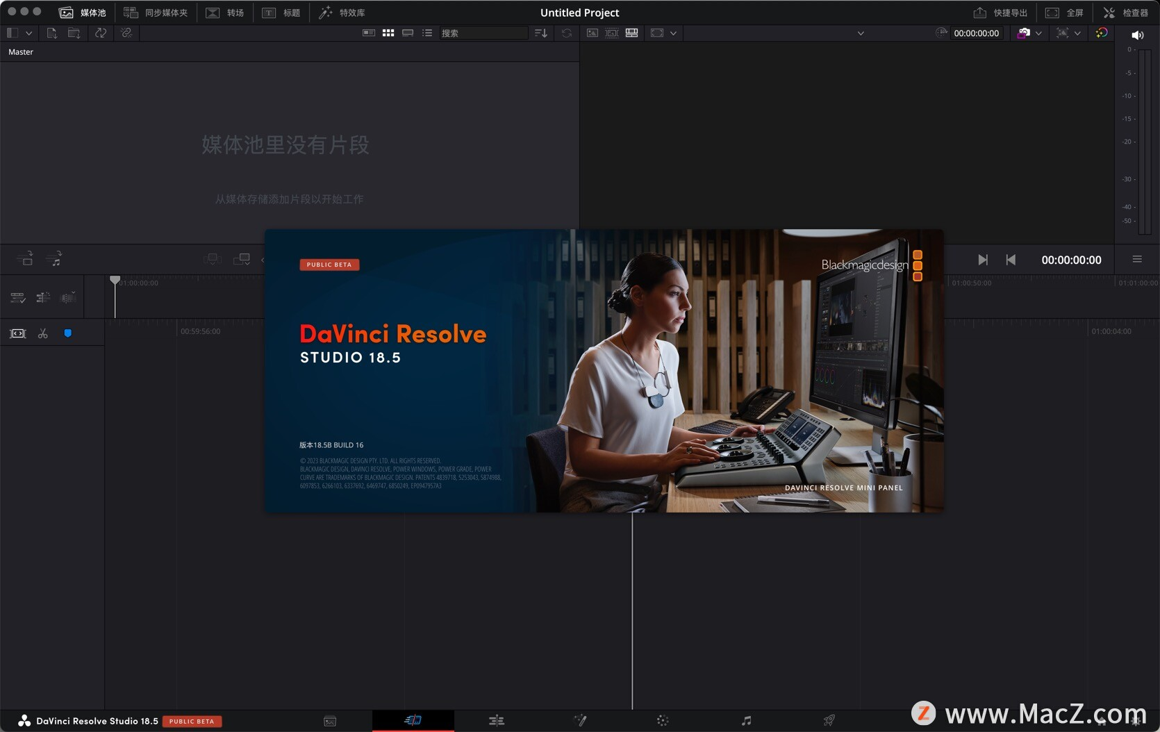Screen dimensions: 1160x732
Task: Click the colorful sparkle effects icon
Action: pos(1102,33)
